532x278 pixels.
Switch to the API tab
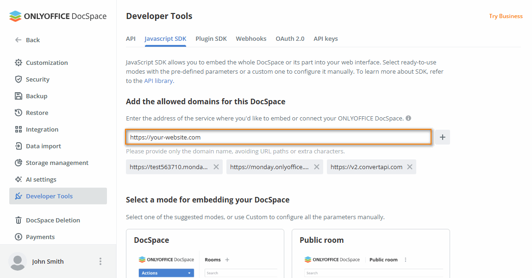[x=131, y=39]
